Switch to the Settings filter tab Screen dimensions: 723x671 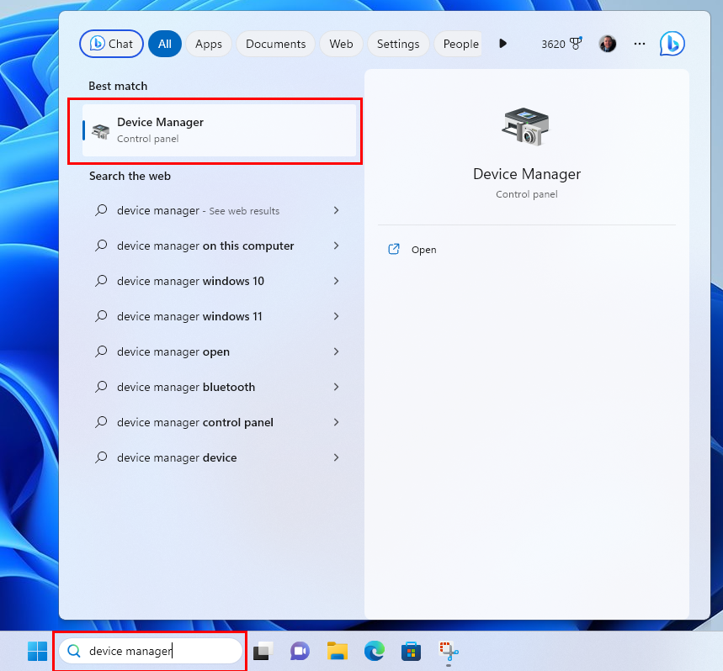(x=398, y=44)
